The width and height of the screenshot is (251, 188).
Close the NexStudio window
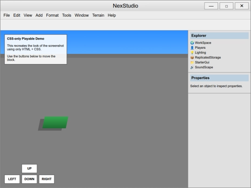pos(242,6)
